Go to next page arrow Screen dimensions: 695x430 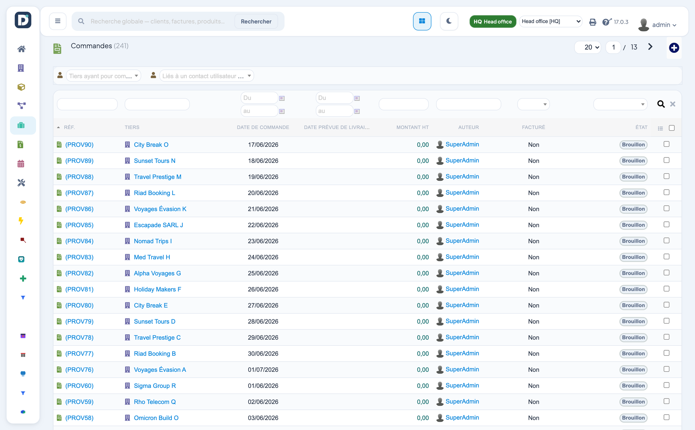[650, 47]
